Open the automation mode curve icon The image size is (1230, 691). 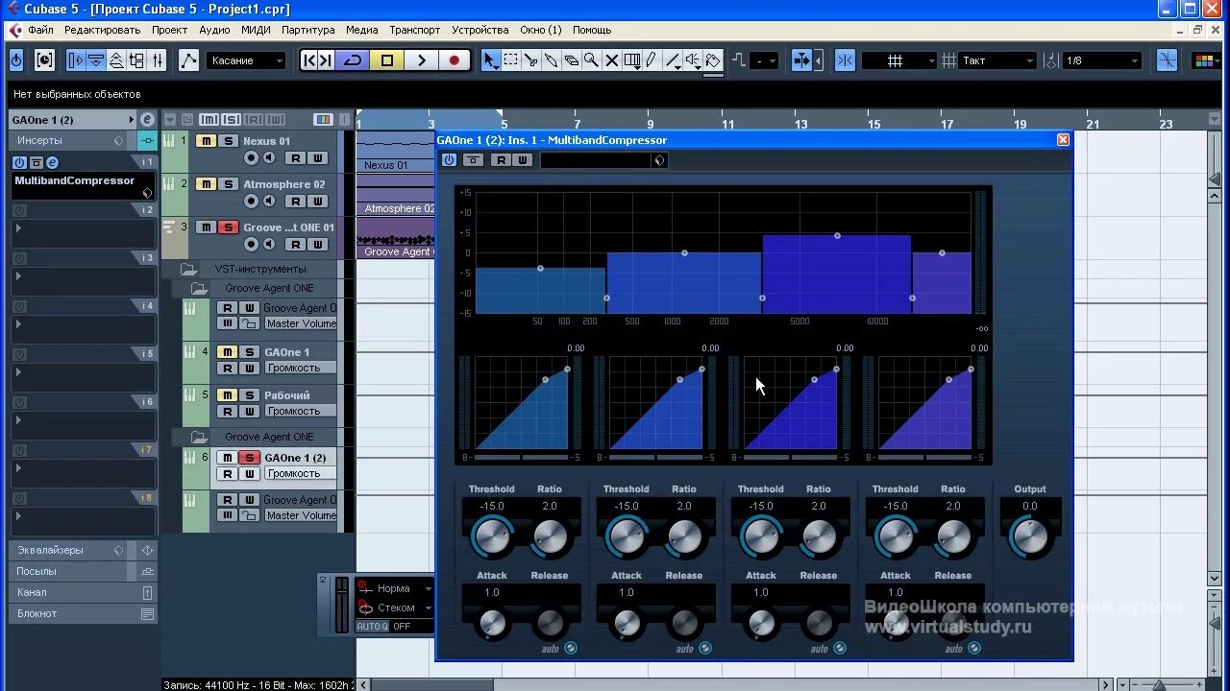[189, 60]
